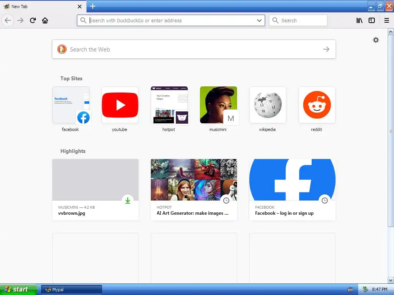Select the New Tab tab
This screenshot has height=295, width=394.
point(43,6)
